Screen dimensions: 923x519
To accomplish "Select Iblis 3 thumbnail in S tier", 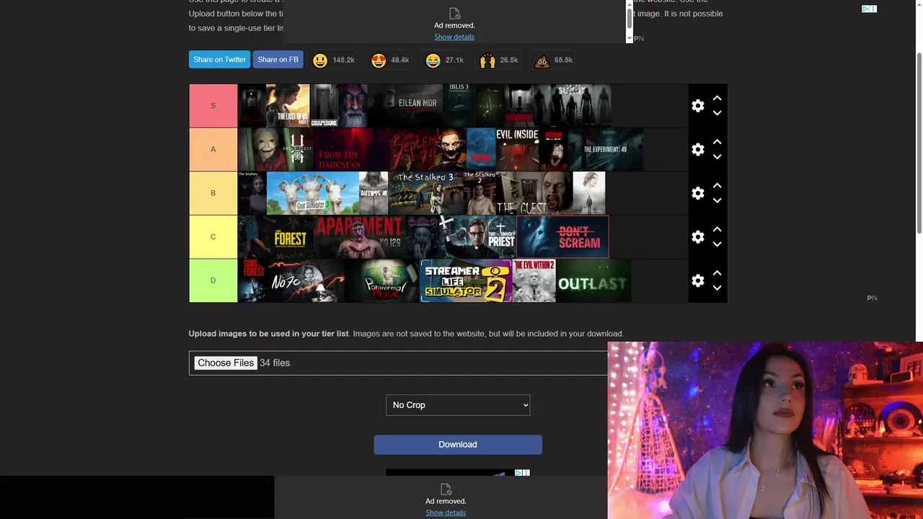I will click(x=459, y=106).
